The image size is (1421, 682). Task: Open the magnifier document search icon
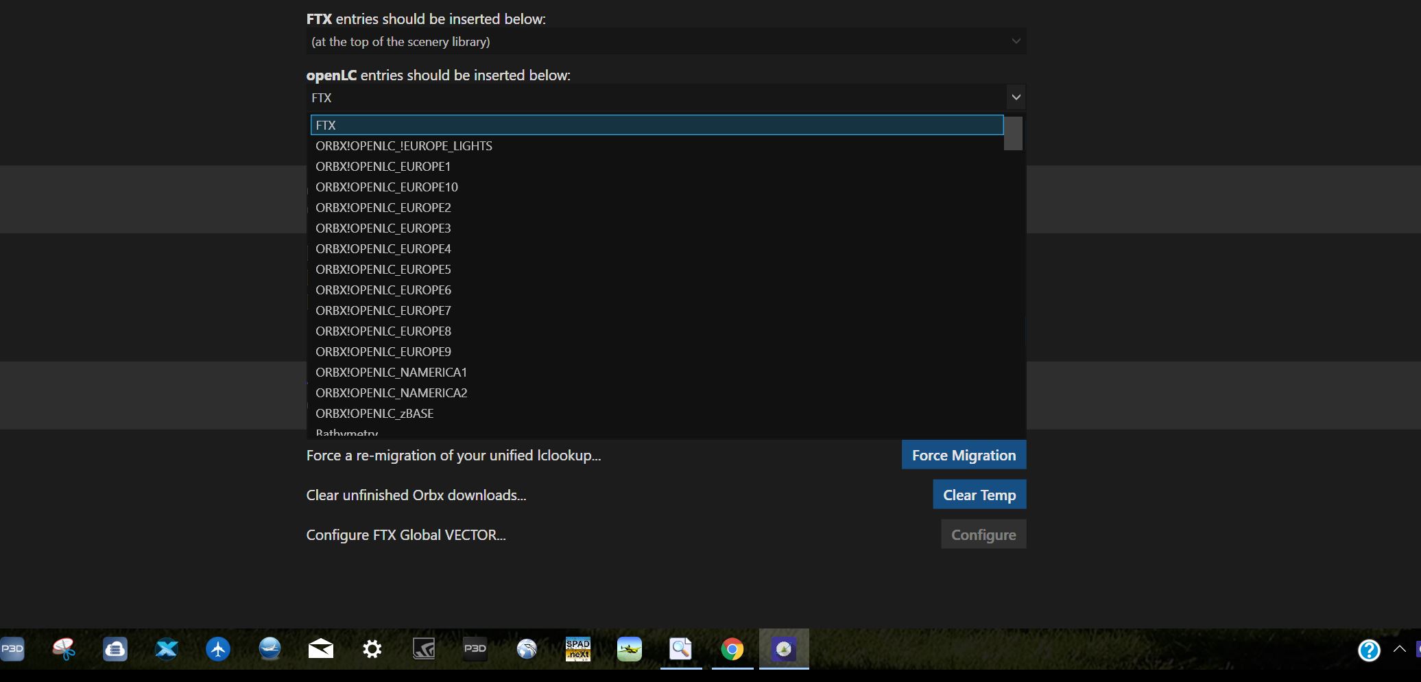(681, 649)
